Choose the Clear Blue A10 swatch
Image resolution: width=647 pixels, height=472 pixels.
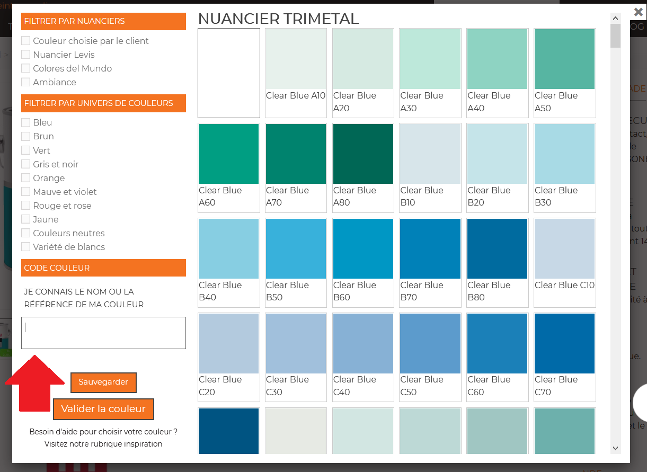[296, 59]
